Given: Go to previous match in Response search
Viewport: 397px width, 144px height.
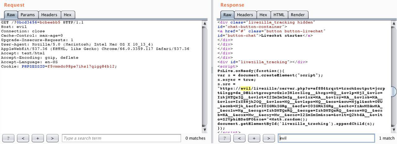Looking at the screenshot, I should click(x=239, y=138).
